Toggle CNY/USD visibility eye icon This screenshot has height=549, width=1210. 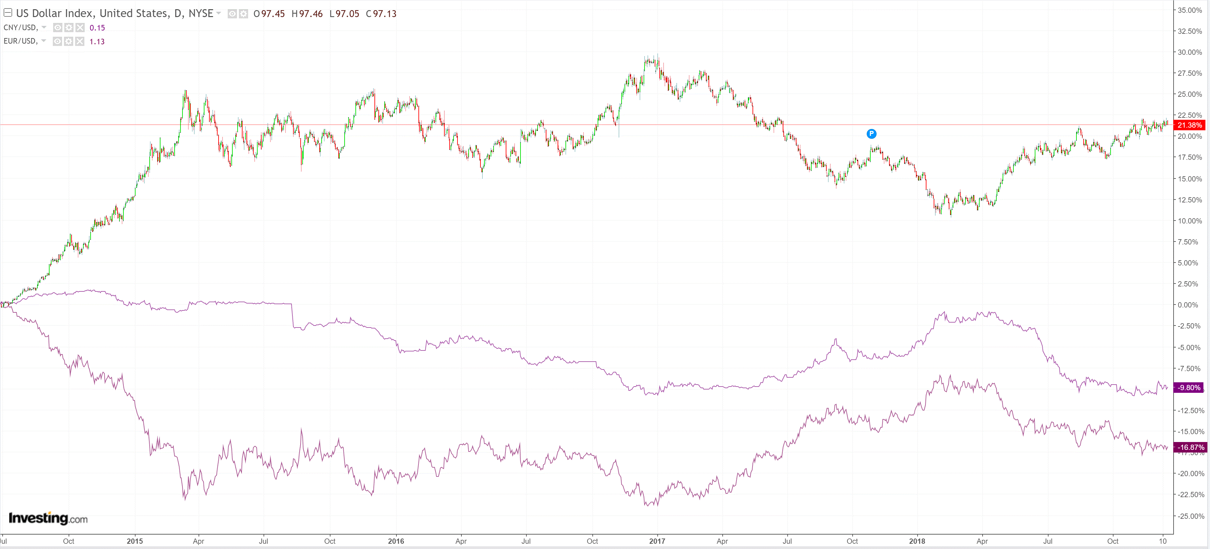click(x=57, y=28)
